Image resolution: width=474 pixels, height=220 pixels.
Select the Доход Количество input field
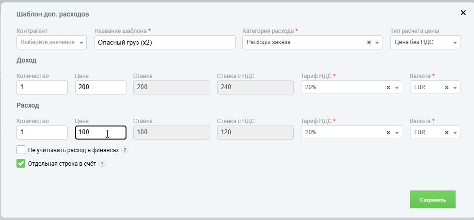(42, 88)
